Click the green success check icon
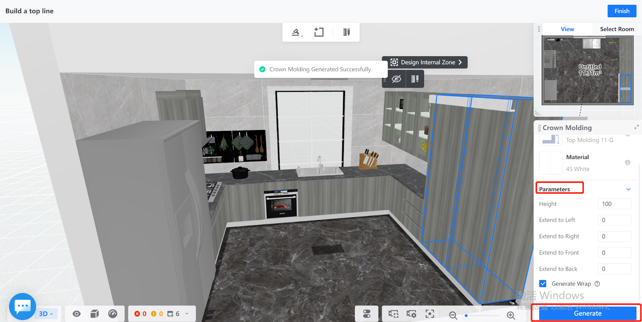Image resolution: width=642 pixels, height=322 pixels. [262, 69]
